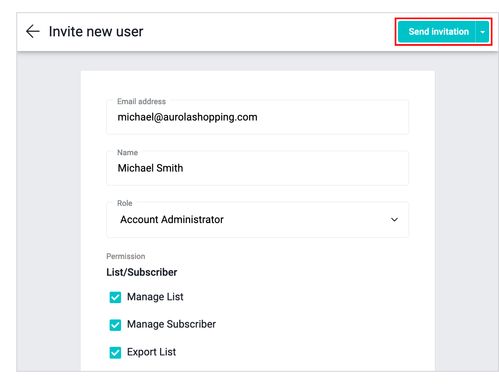The height and width of the screenshot is (384, 499).
Task: Click the "Role" field label
Action: point(125,203)
